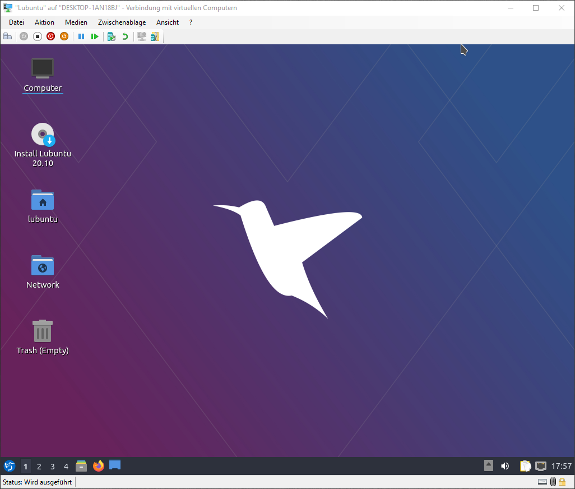Turn off the VM with the stop icon

click(38, 36)
